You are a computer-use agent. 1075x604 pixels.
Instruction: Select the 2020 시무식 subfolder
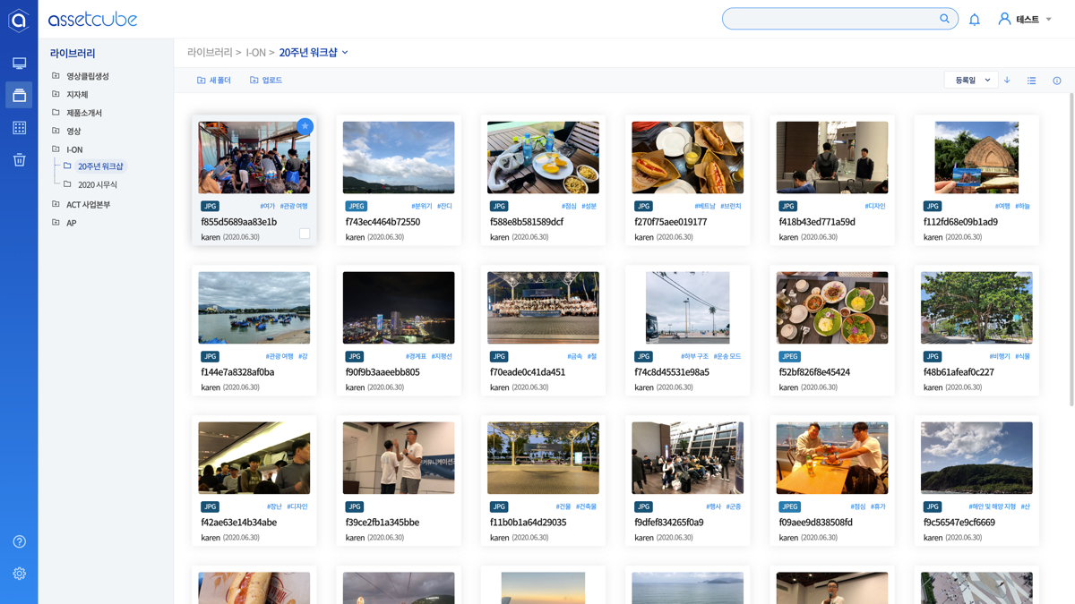98,185
